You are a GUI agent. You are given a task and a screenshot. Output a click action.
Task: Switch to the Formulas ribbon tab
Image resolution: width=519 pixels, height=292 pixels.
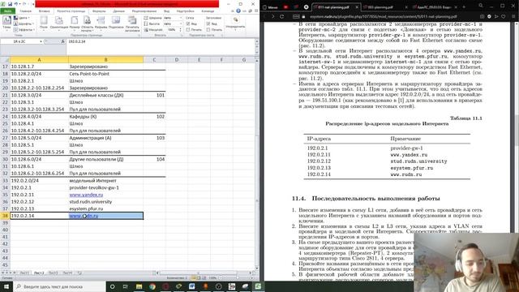[x=99, y=11]
